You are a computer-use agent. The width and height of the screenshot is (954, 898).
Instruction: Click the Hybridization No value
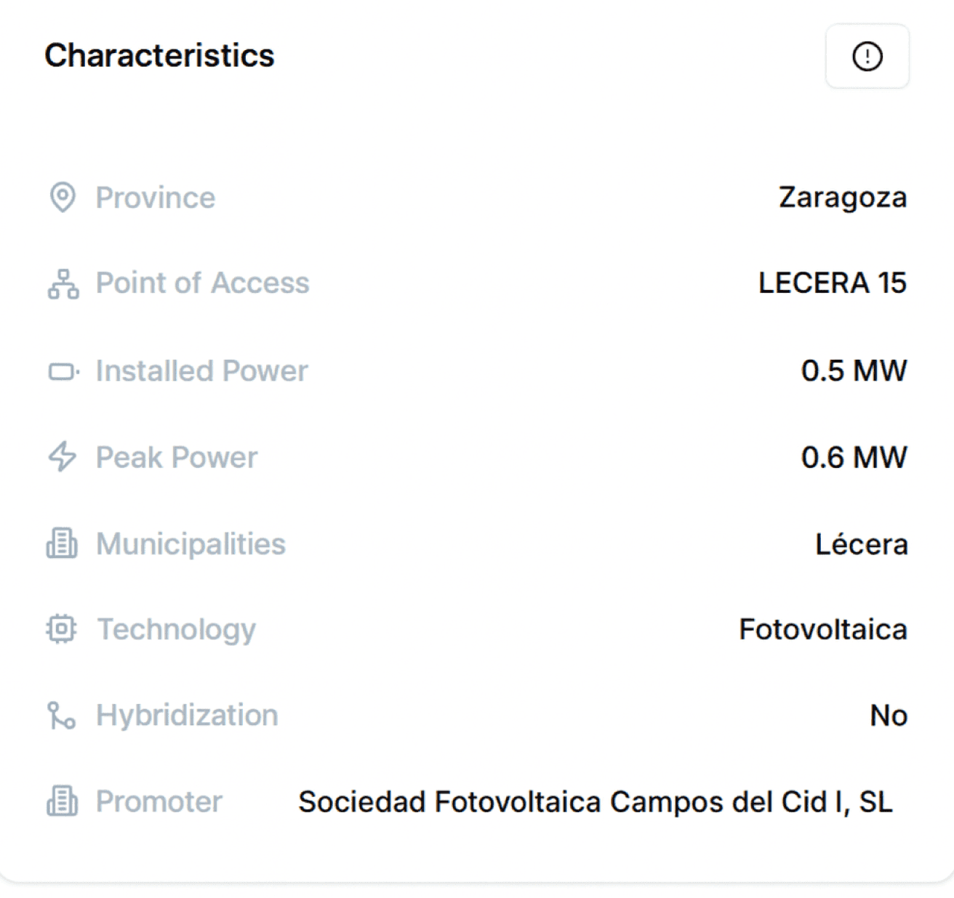888,716
